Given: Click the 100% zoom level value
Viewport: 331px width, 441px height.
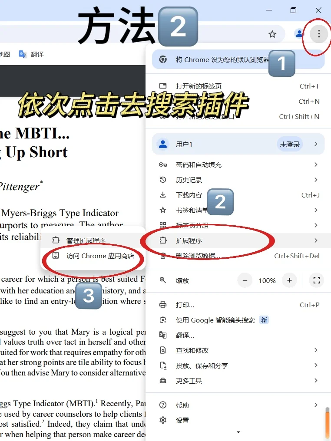Looking at the screenshot, I should (267, 280).
